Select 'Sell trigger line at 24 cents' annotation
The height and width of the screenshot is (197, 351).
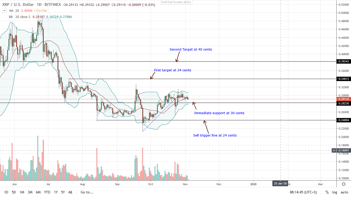coord(215,135)
